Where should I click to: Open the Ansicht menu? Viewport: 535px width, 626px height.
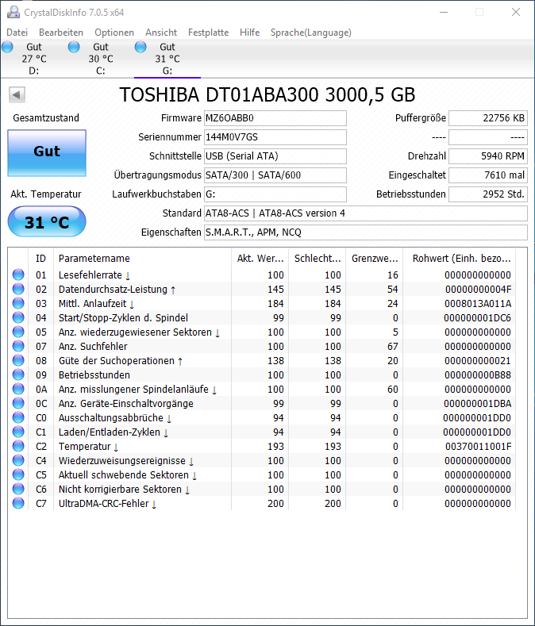[x=161, y=33]
